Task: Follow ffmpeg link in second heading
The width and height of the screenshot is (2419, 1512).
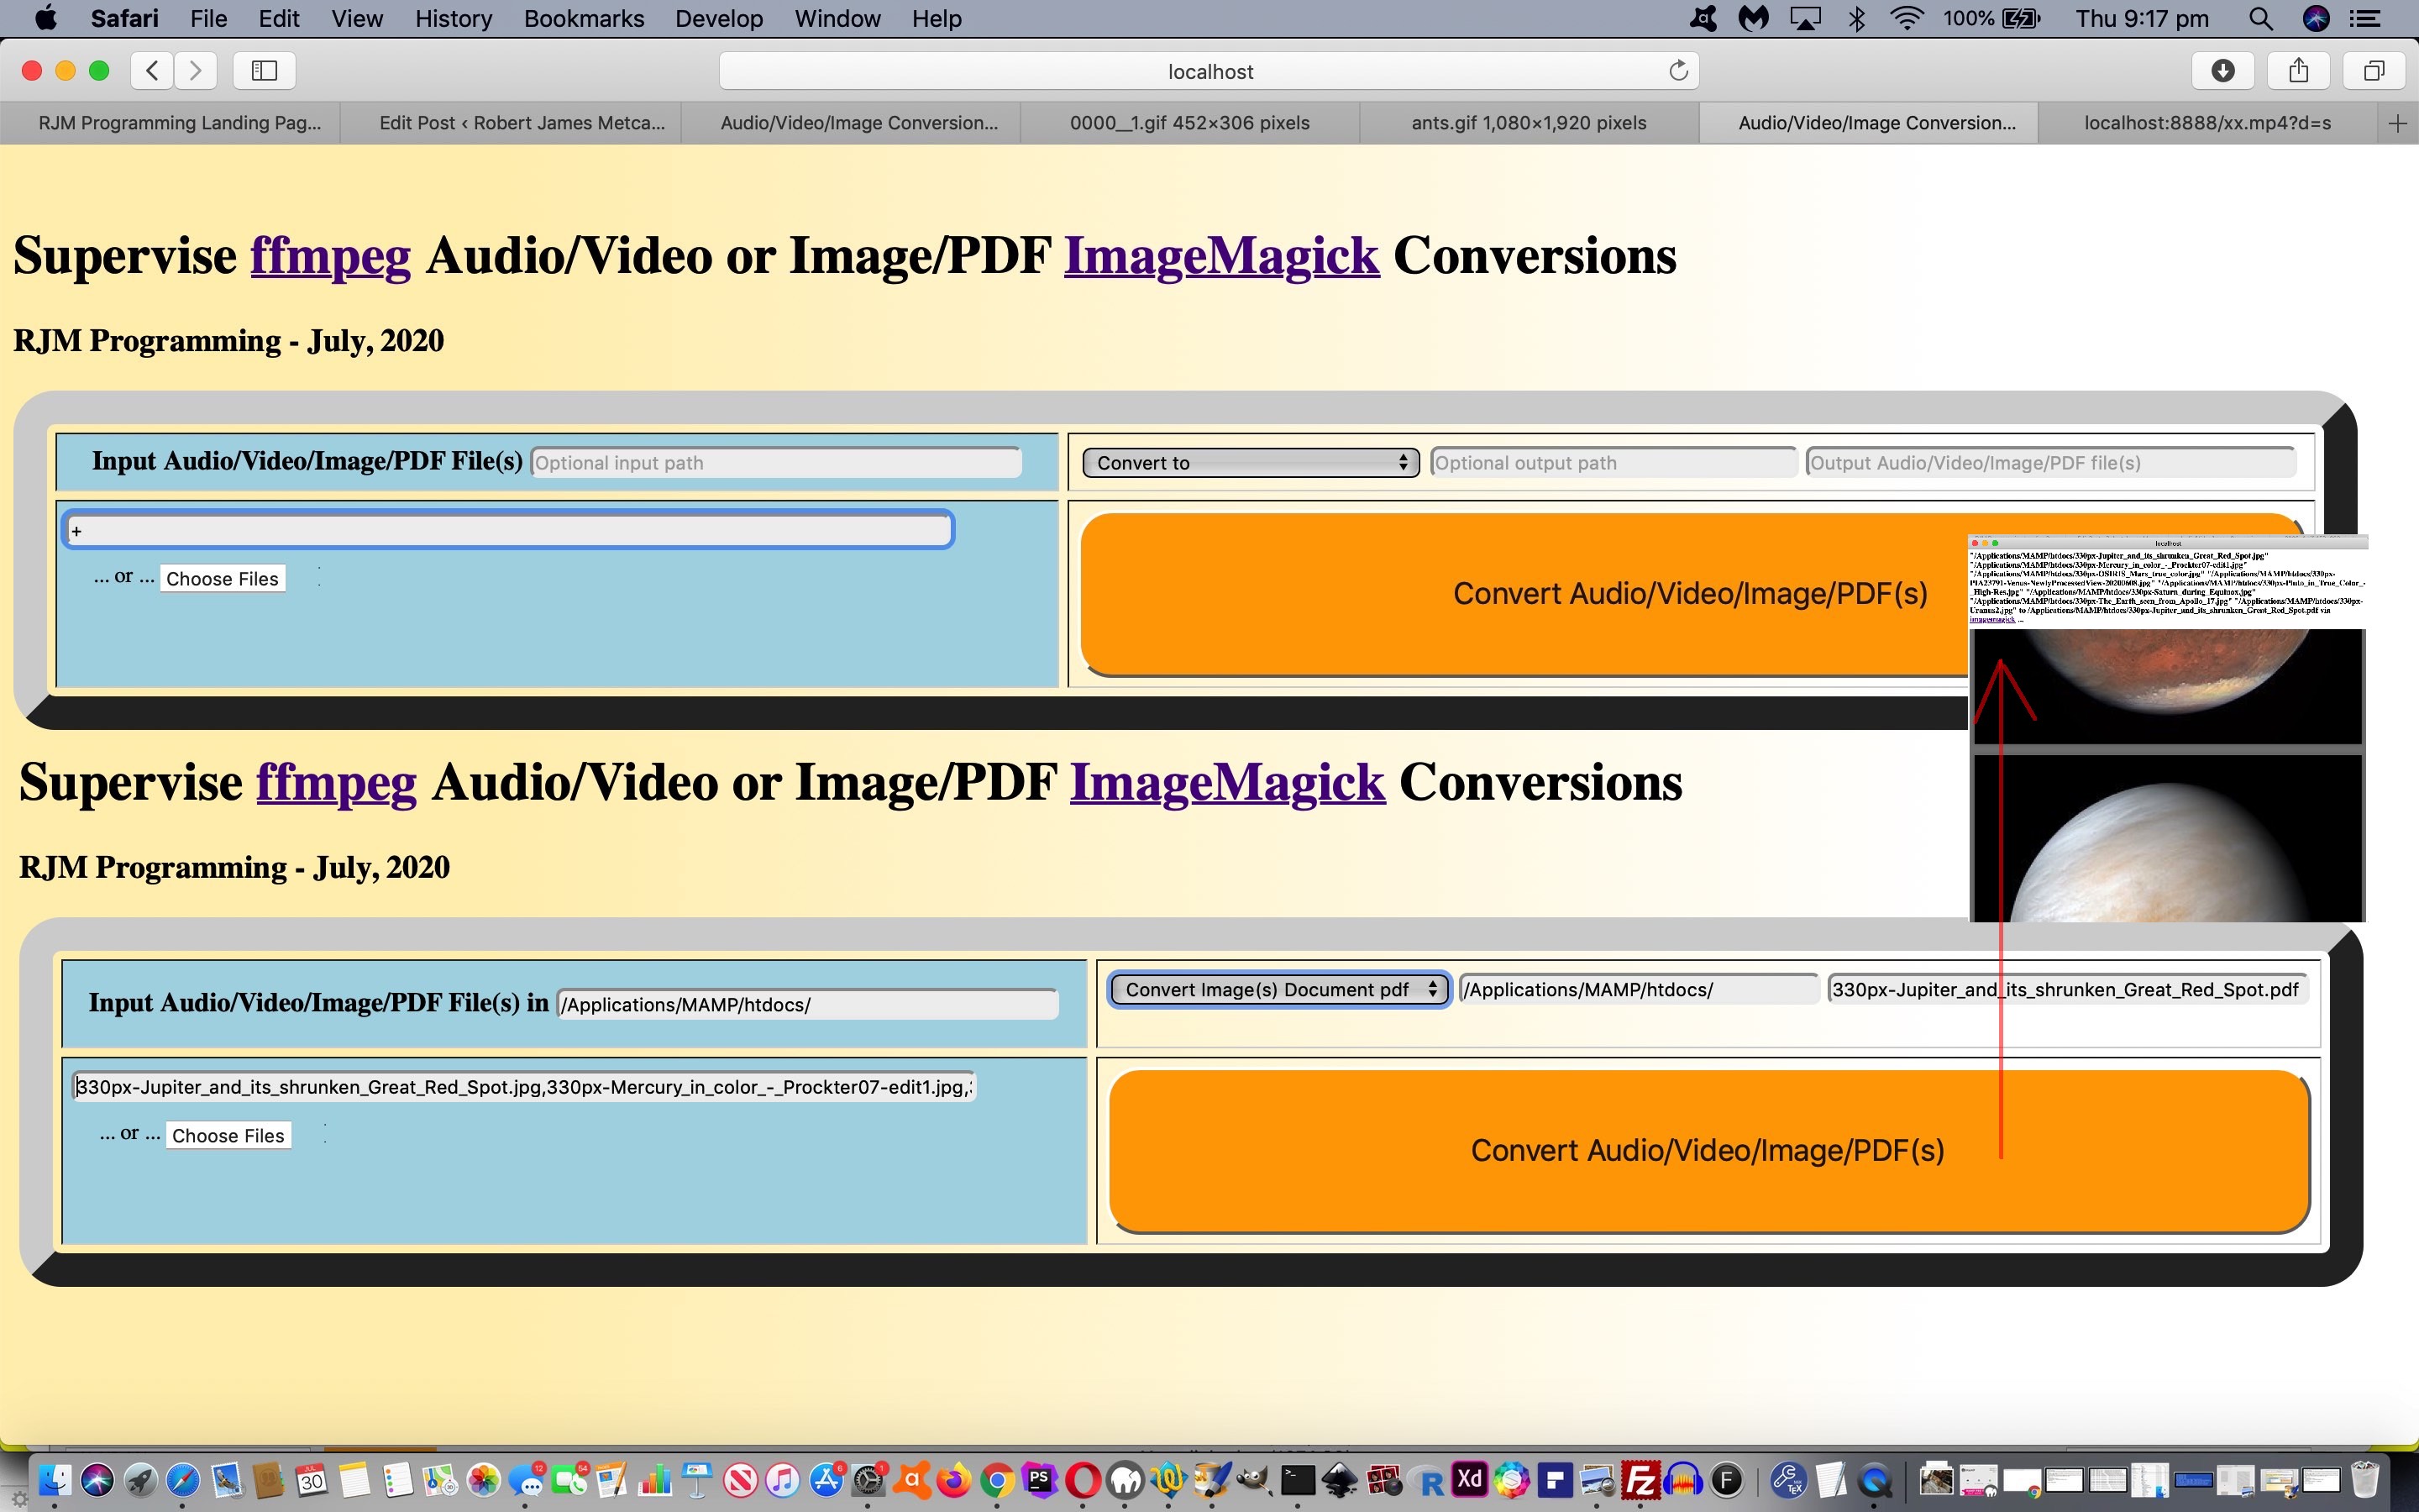Action: tap(336, 783)
